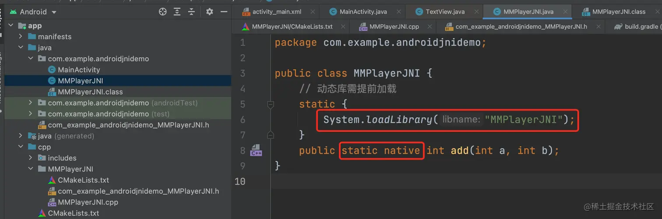
Task: Collapse the MMPlayerJNI cpp folder
Action: (x=30, y=169)
